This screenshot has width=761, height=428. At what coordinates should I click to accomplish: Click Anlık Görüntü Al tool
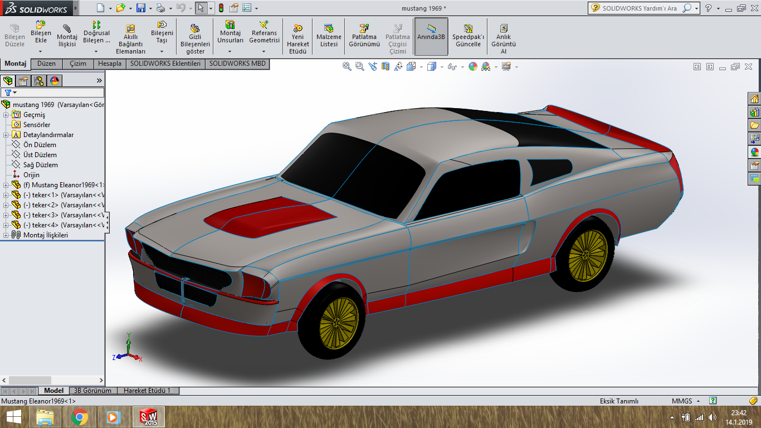504,39
